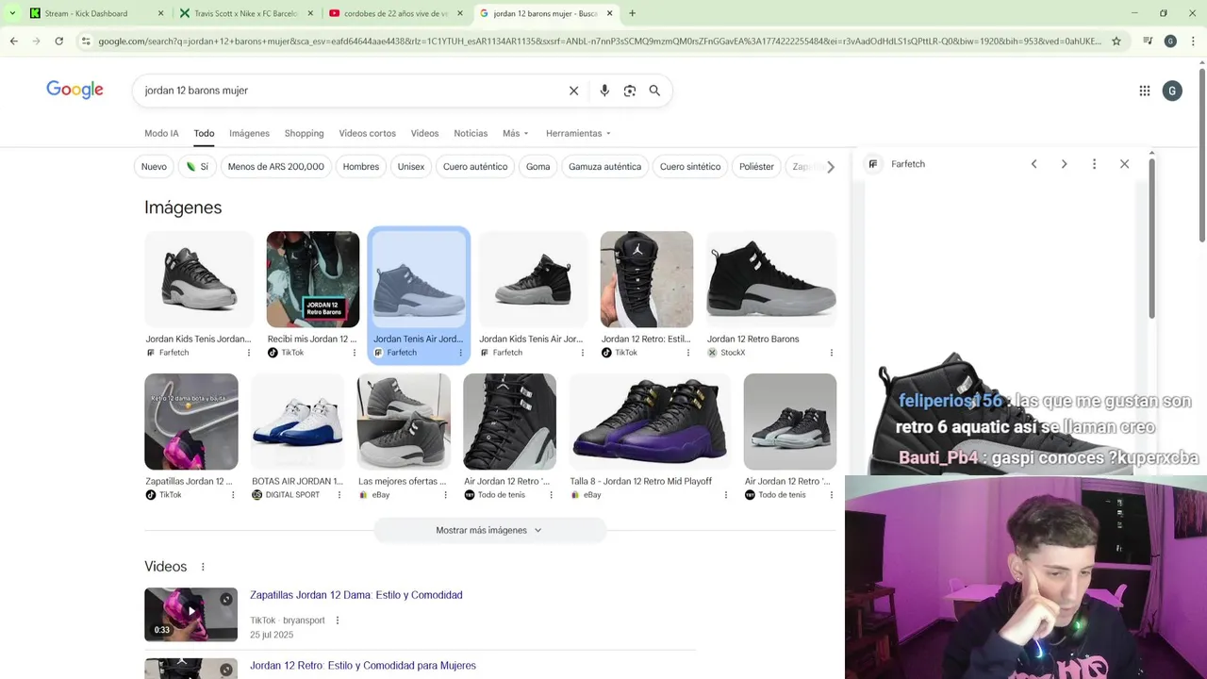1207x679 pixels.
Task: Close the Farfetch preview panel
Action: [x=1124, y=164]
